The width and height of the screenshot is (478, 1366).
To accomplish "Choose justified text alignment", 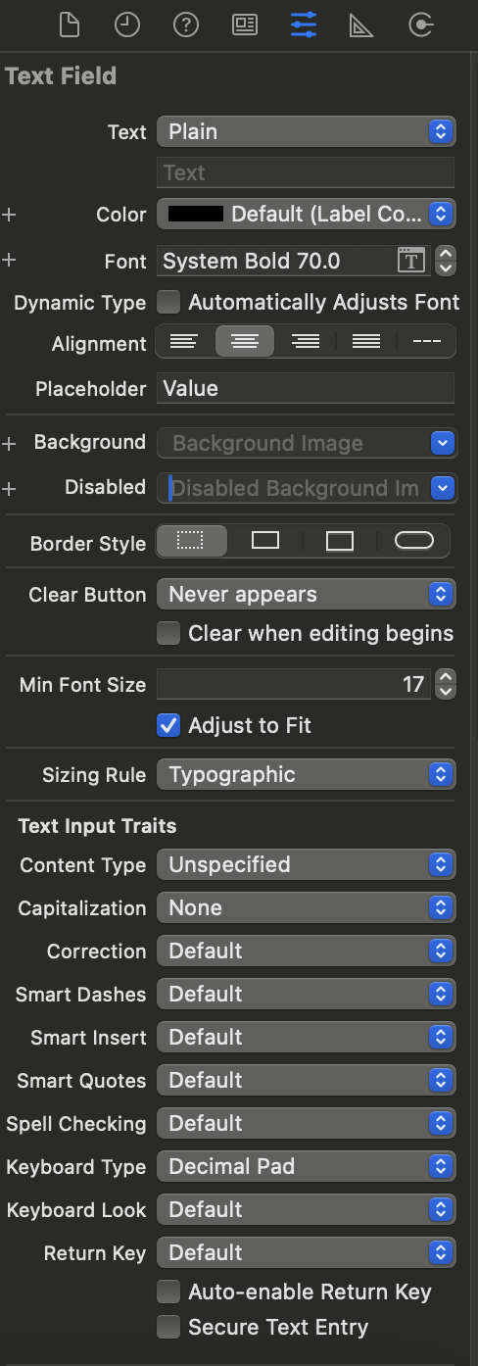I will pos(366,341).
